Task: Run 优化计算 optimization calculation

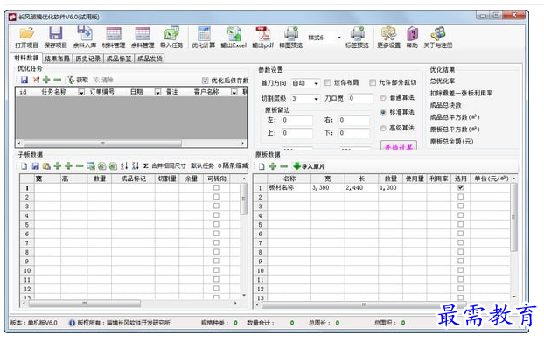Action: click(204, 37)
